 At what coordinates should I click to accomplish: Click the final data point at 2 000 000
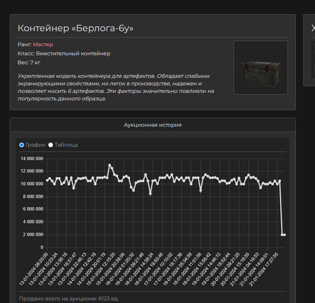(284, 235)
